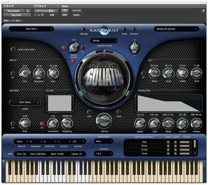The image size is (208, 185).
Task: Click the round robin reset button
Action: tap(13, 49)
